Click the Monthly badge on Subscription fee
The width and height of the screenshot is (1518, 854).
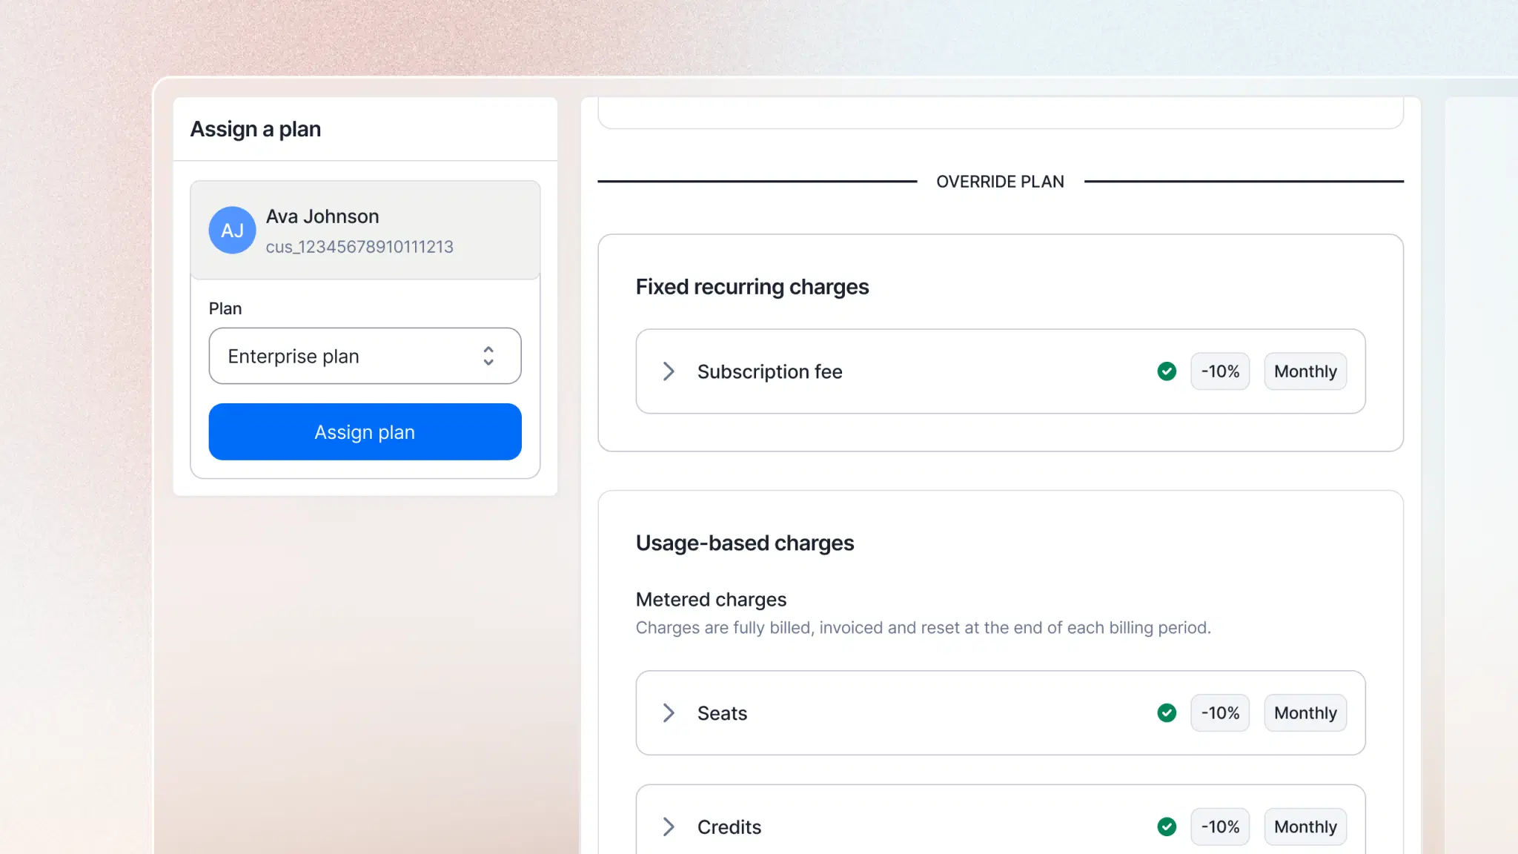coord(1305,371)
